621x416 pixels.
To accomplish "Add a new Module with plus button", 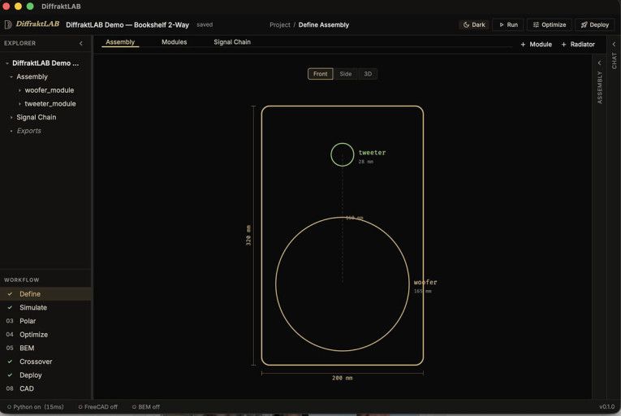I will (x=536, y=45).
